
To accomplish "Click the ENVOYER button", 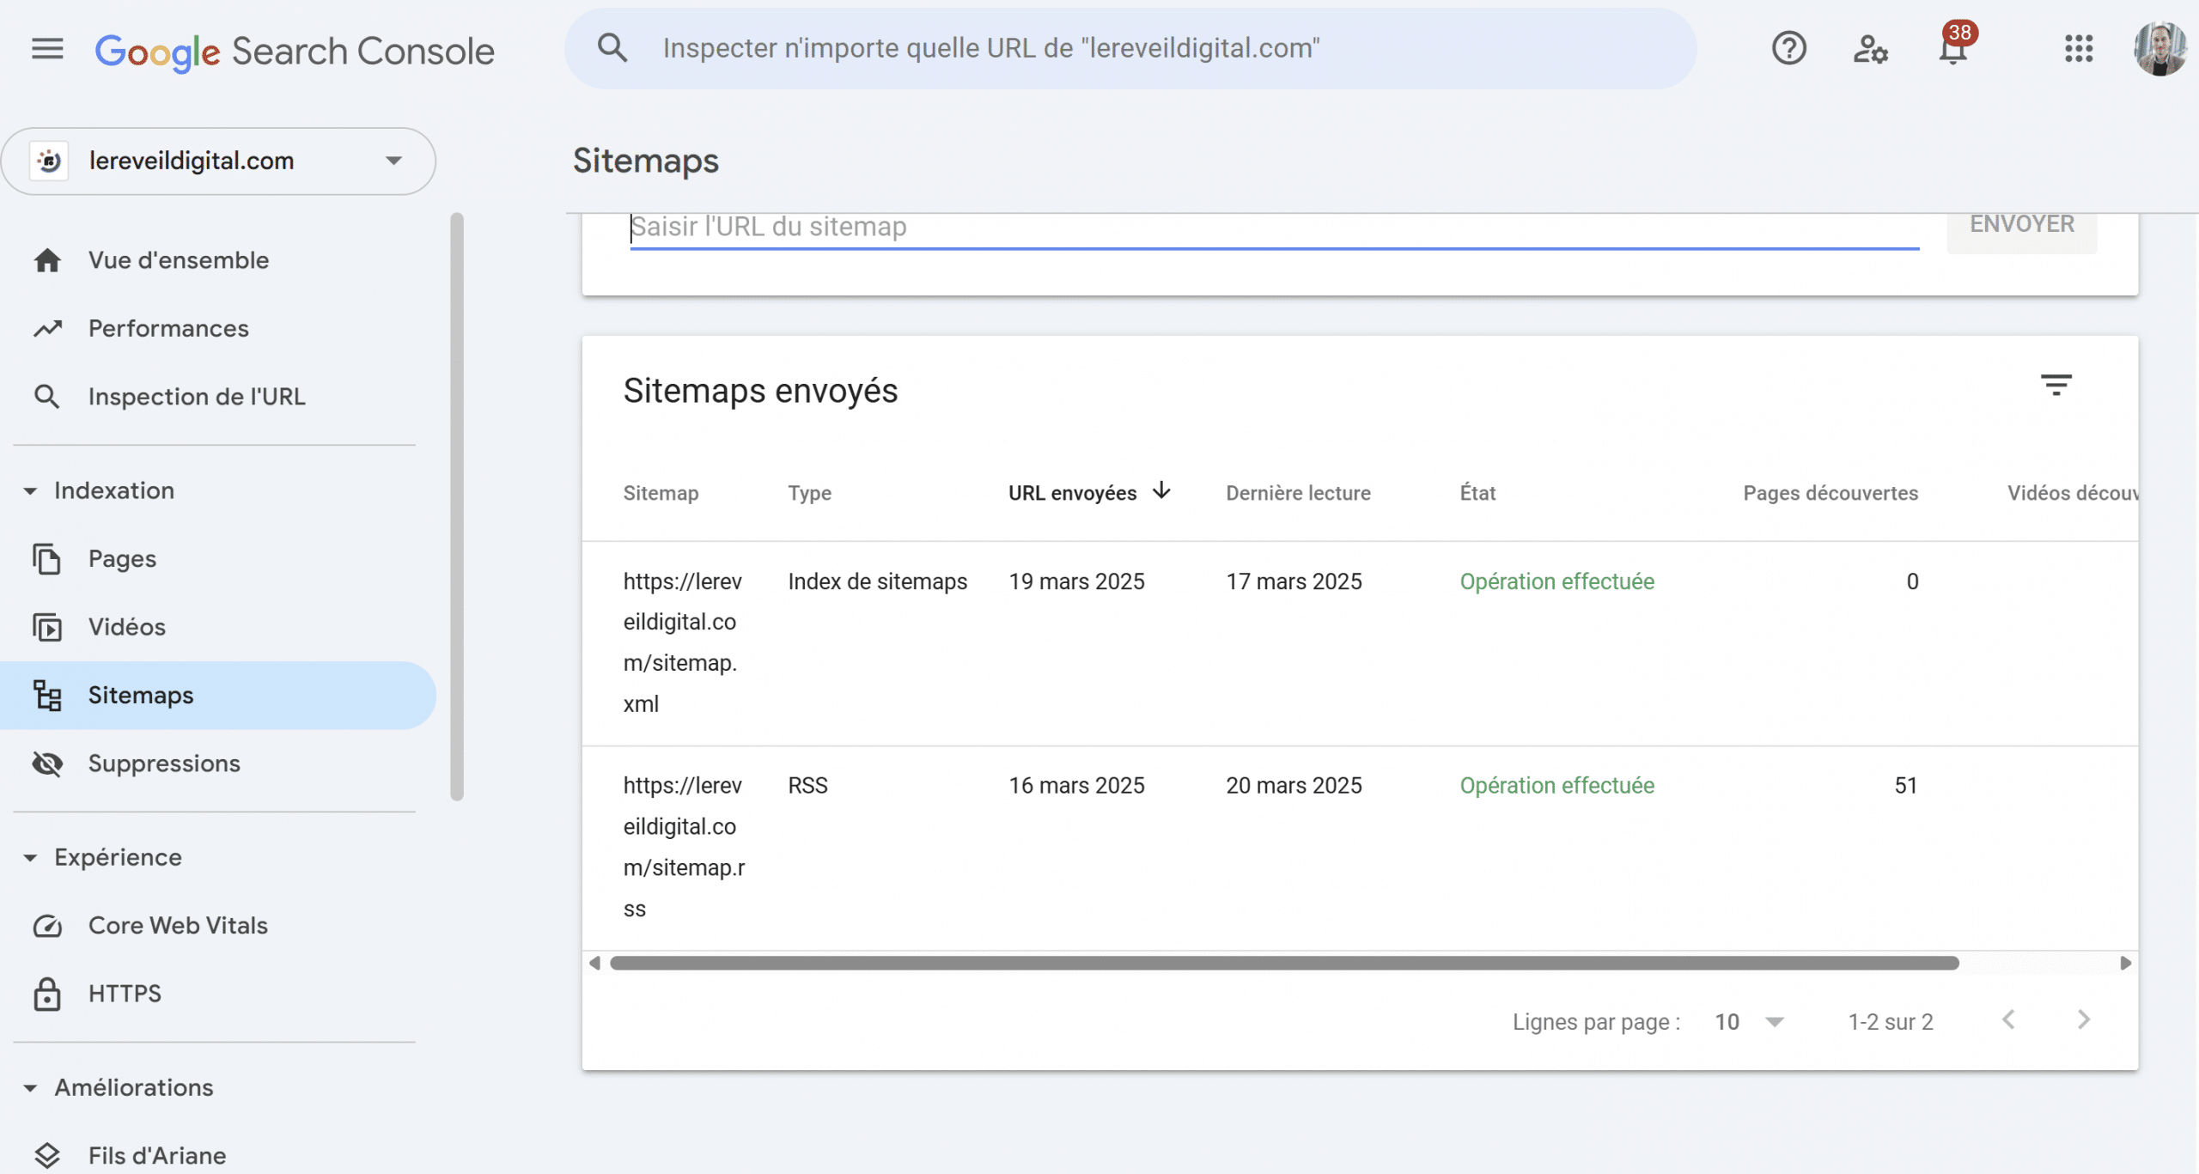I will pos(2022,223).
